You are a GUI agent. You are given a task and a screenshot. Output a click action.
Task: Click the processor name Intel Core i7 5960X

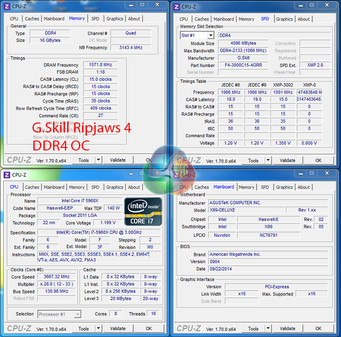pos(80,201)
